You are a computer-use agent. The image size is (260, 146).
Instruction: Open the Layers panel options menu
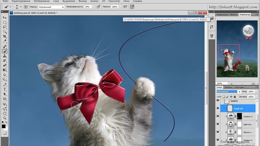(x=257, y=87)
